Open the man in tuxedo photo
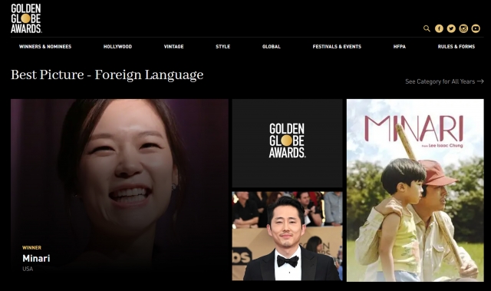Screen dimensions: 491x291 (287, 236)
